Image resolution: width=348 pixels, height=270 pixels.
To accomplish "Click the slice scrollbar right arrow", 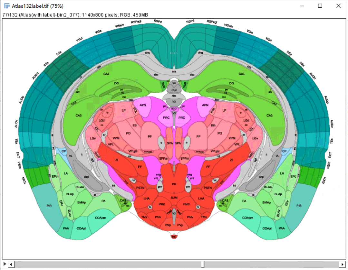I will (343, 264).
